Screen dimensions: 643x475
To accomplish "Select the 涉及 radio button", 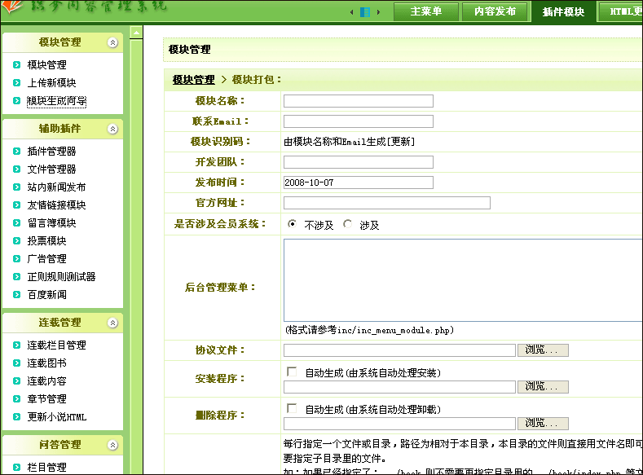I will point(348,224).
